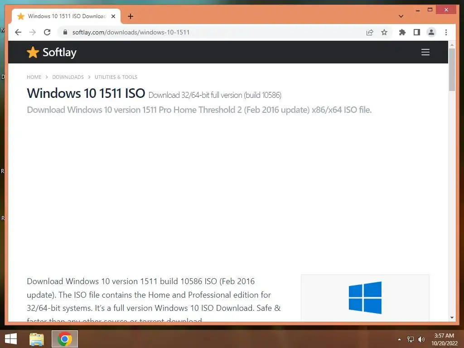Open the Softlay hamburger menu
Screen dimensions: 464x348
click(x=425, y=52)
